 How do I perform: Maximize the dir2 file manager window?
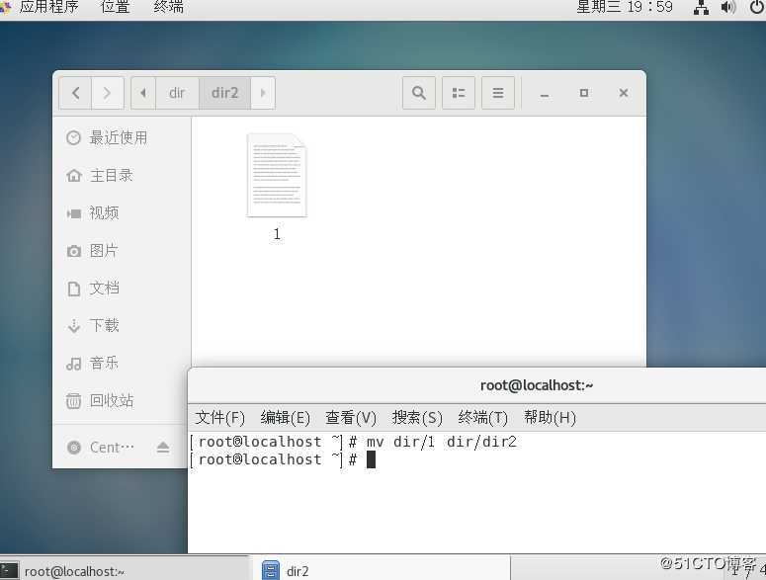pos(584,93)
